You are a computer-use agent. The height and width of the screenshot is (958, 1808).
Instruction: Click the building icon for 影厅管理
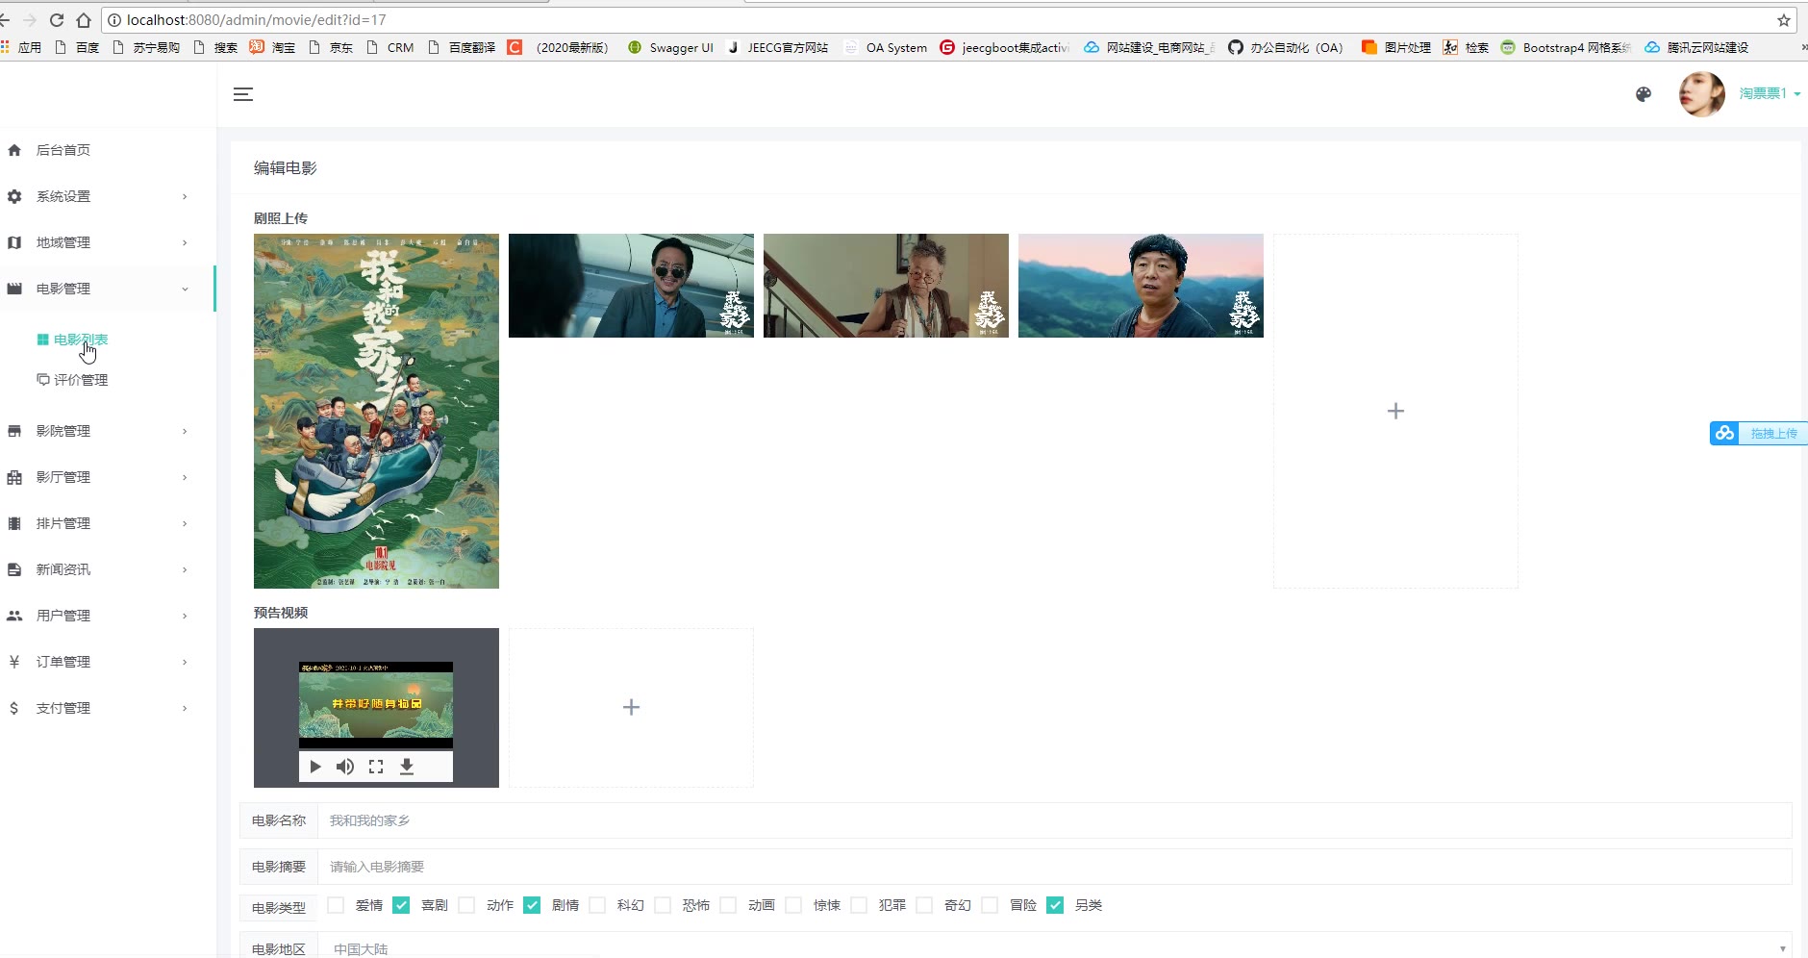14,477
